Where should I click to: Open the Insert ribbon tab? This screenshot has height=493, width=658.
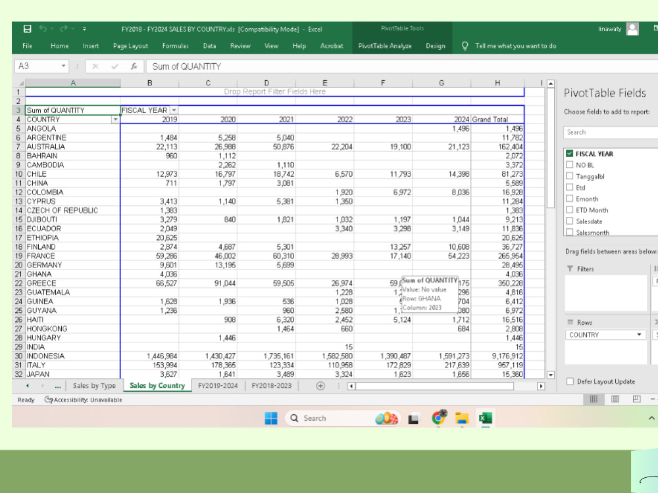(x=91, y=46)
